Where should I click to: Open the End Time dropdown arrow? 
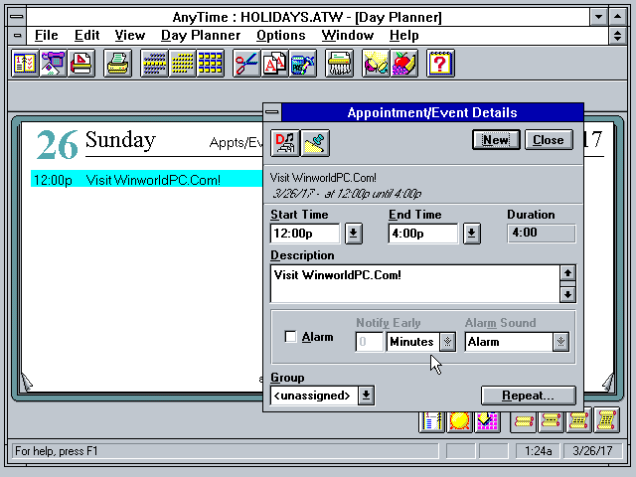coord(472,234)
